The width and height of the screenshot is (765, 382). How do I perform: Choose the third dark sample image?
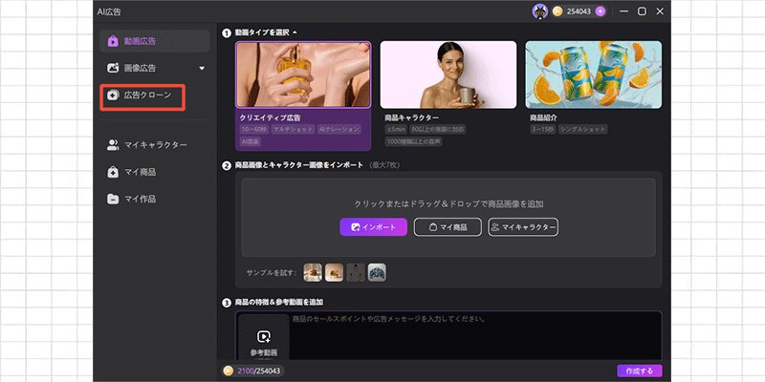[x=356, y=272]
